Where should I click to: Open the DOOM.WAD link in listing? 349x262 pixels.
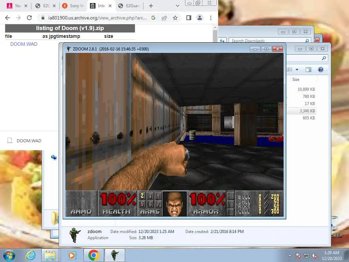24,44
